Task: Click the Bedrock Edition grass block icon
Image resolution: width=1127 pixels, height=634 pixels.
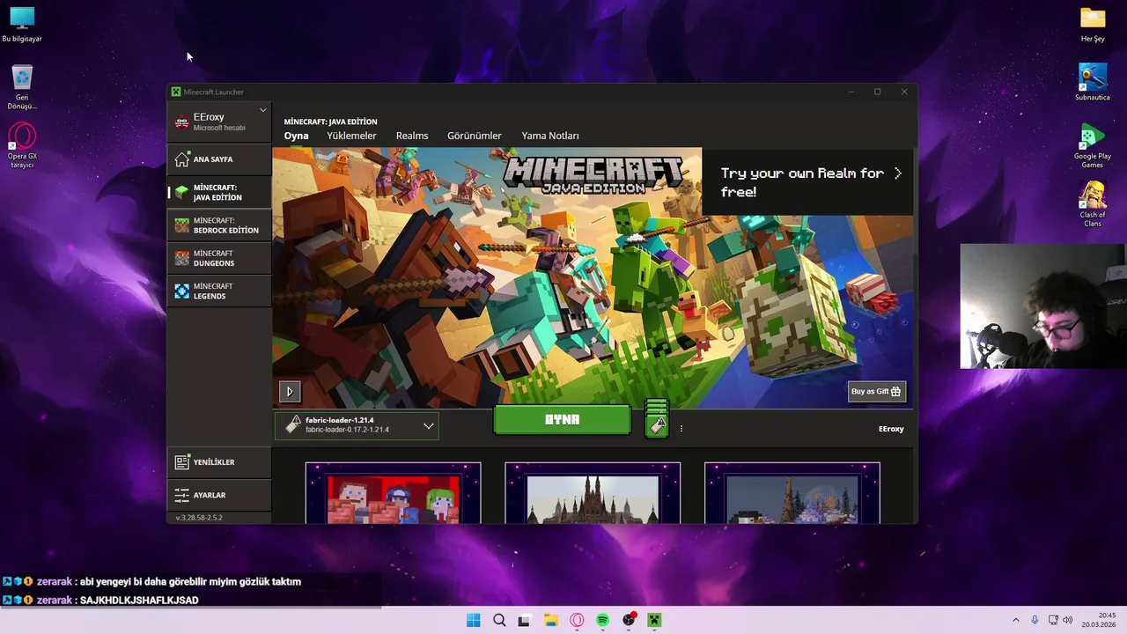Action: (181, 225)
